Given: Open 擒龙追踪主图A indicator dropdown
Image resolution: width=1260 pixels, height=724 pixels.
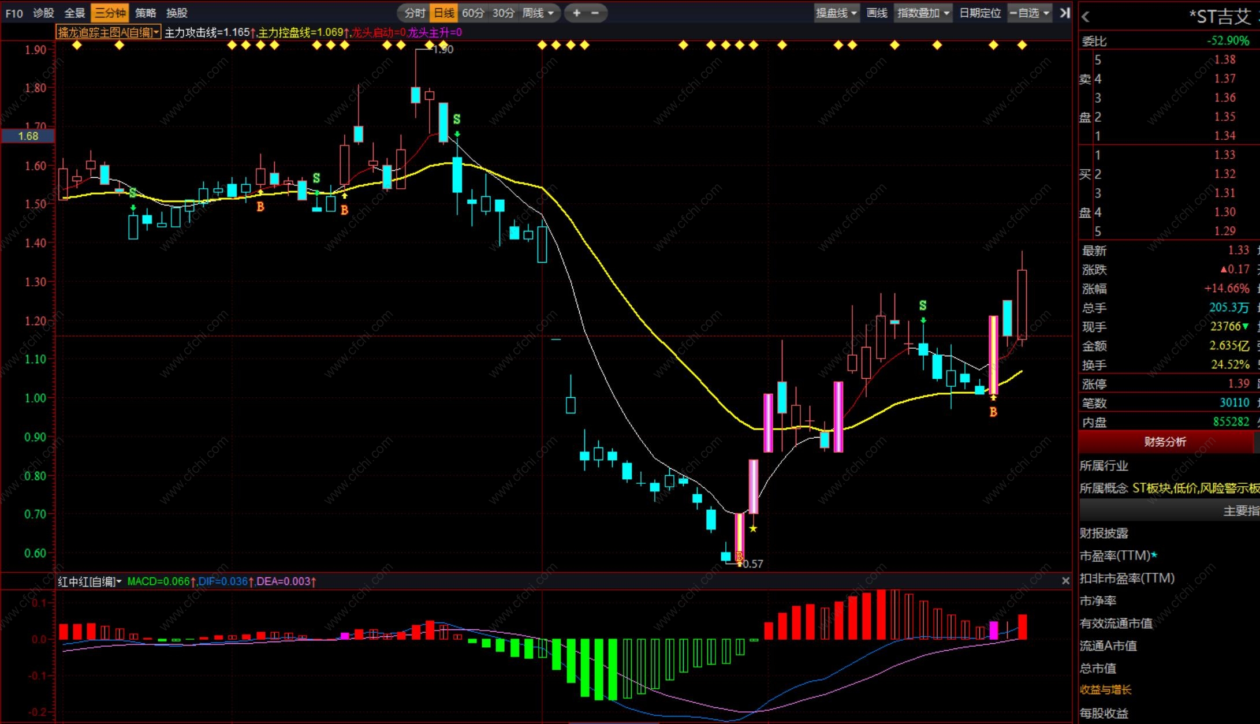Looking at the screenshot, I should pyautogui.click(x=108, y=32).
